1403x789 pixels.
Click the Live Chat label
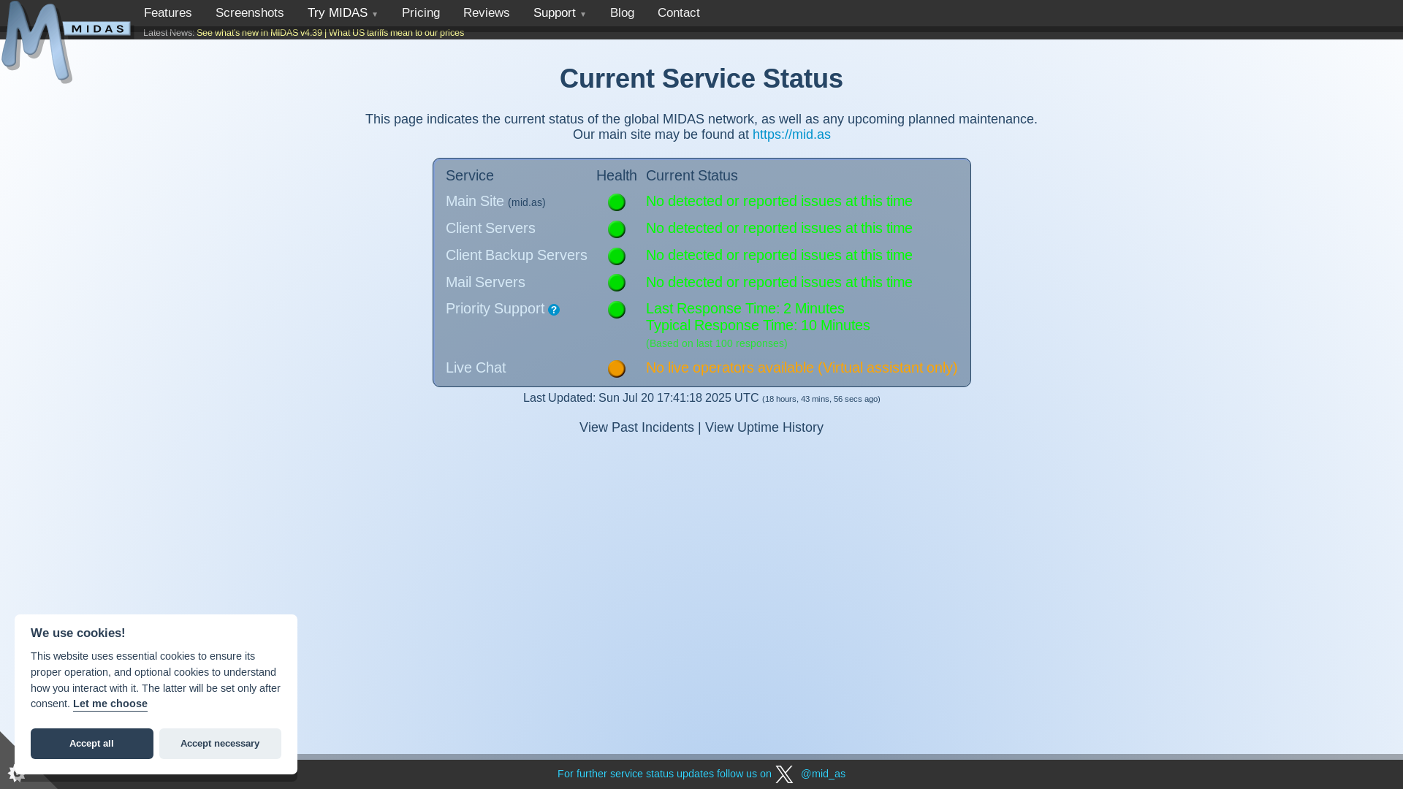[x=476, y=367]
